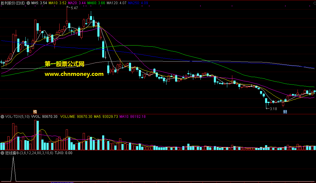Click the 短线擒牛(3,6,12,24,80,3,10,6) indicator name
This screenshot has height=183, width=316.
29,153
